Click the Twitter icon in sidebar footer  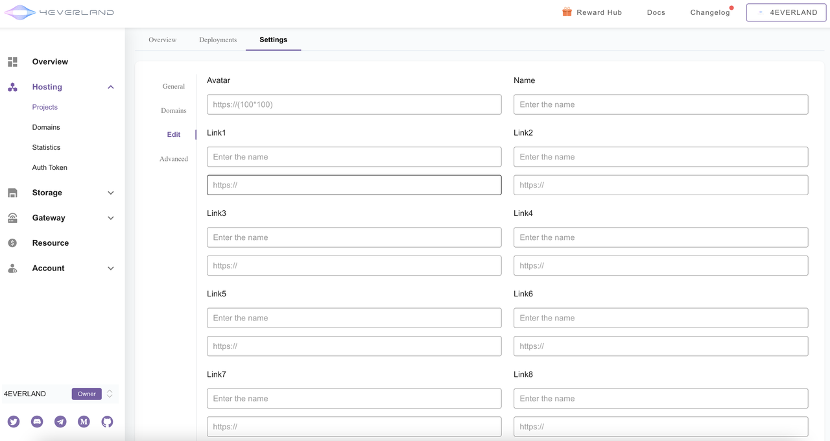(14, 422)
